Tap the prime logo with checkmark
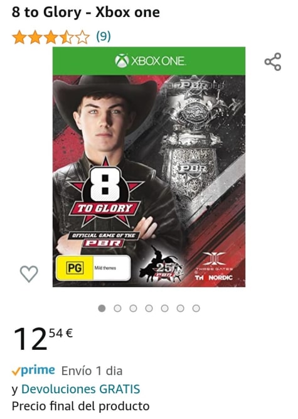This screenshot has width=298, height=419. click(33, 371)
